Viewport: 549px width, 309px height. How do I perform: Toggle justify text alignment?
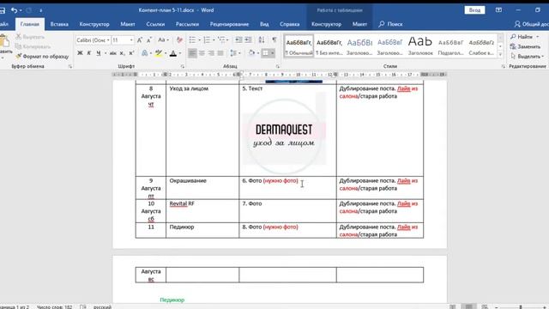(x=220, y=53)
